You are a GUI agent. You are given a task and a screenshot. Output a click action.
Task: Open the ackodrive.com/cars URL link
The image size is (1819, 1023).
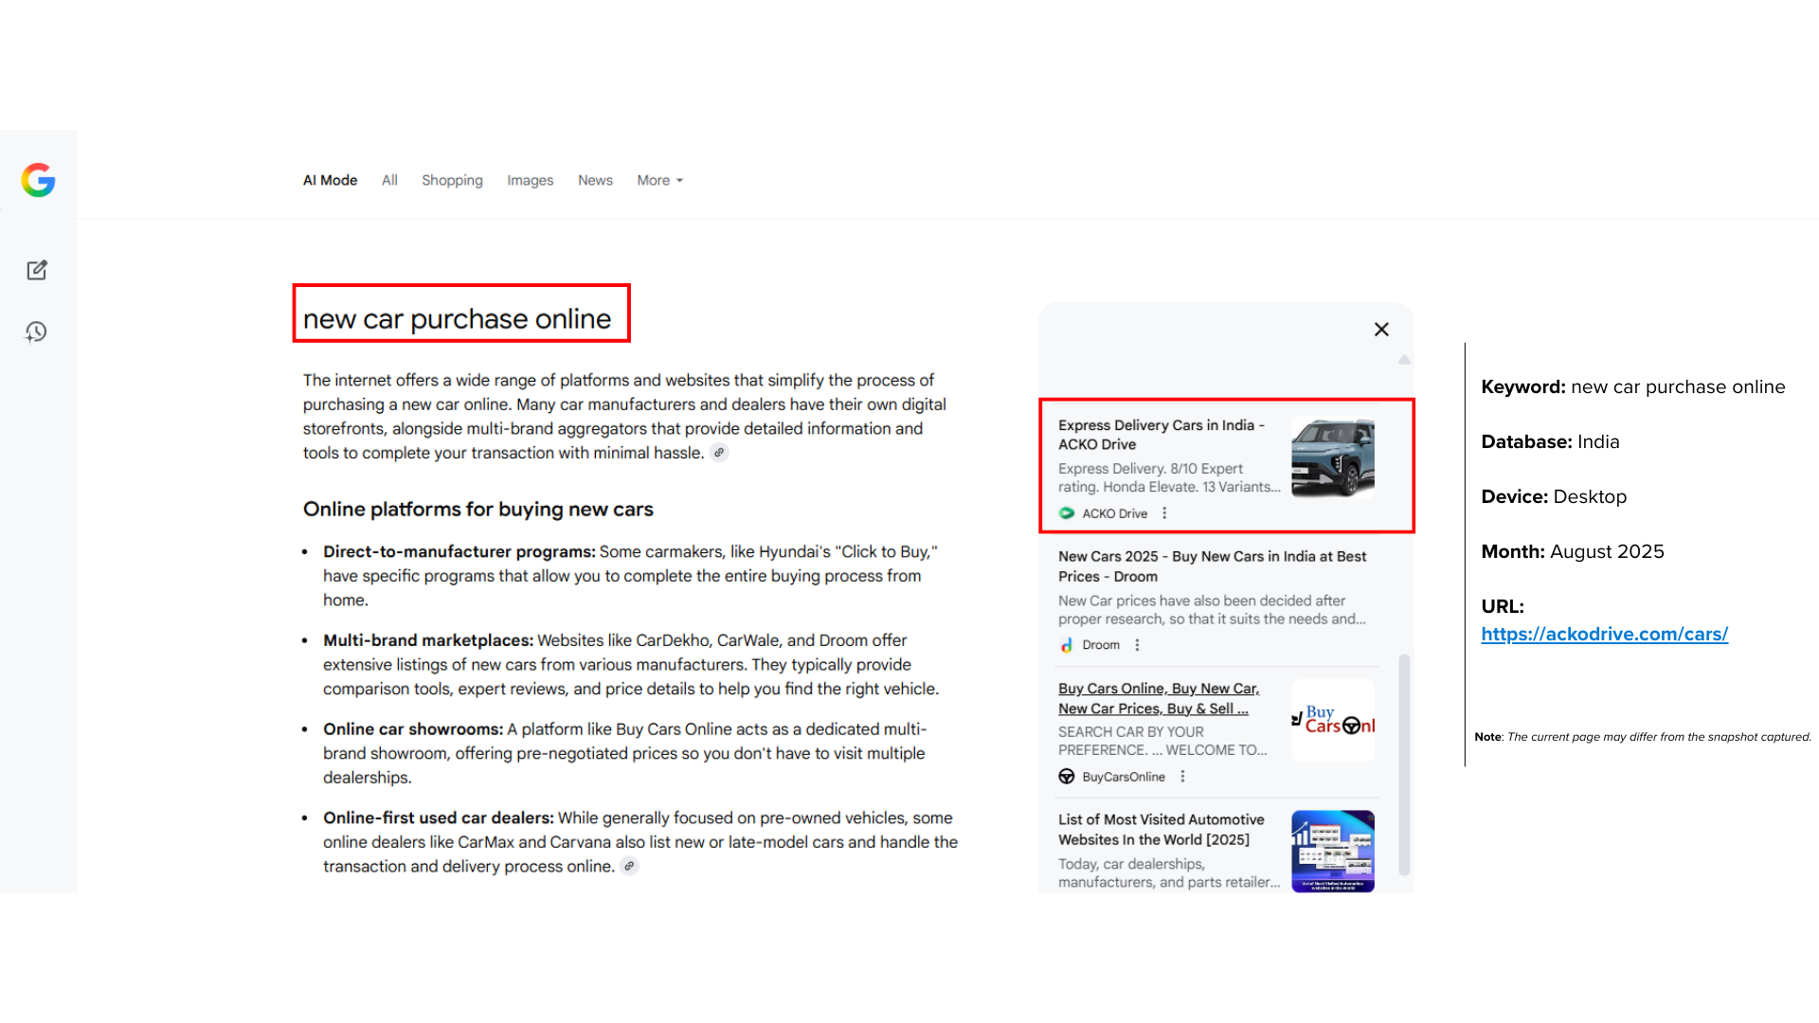(1604, 634)
